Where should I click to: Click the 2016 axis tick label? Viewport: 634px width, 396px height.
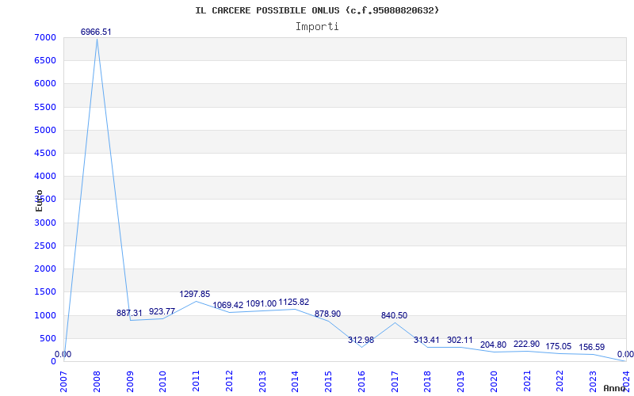[361, 382]
